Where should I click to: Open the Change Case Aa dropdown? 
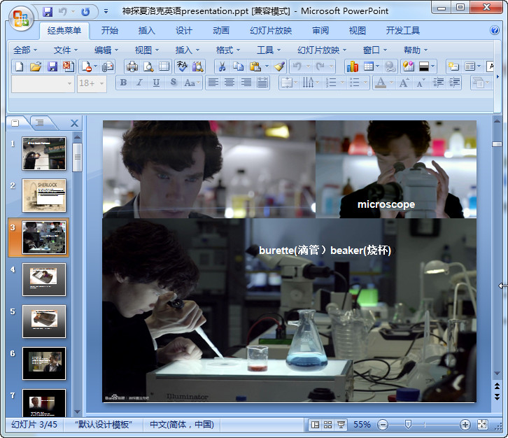[192, 83]
